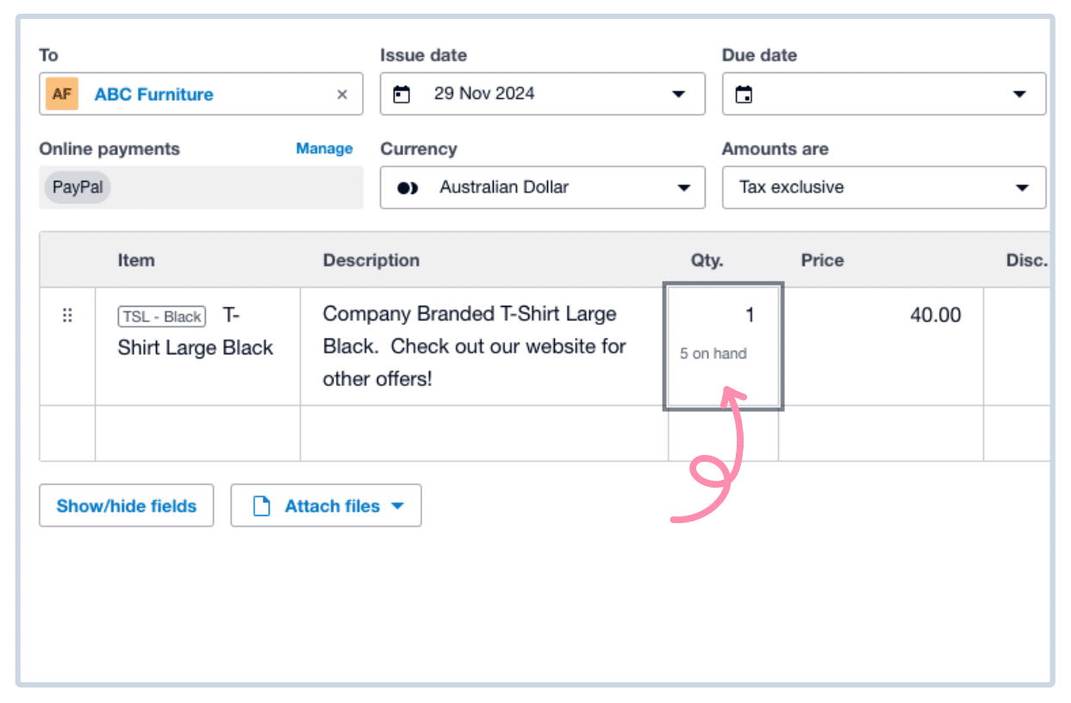Select the T-Shirt Large Black item cell

197,346
